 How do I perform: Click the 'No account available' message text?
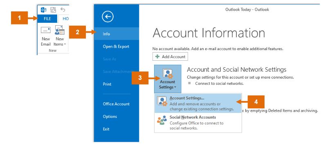(x=218, y=49)
